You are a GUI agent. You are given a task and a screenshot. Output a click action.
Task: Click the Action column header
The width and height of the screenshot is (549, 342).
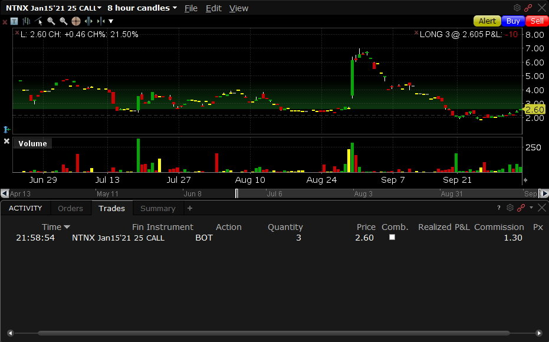(x=229, y=227)
